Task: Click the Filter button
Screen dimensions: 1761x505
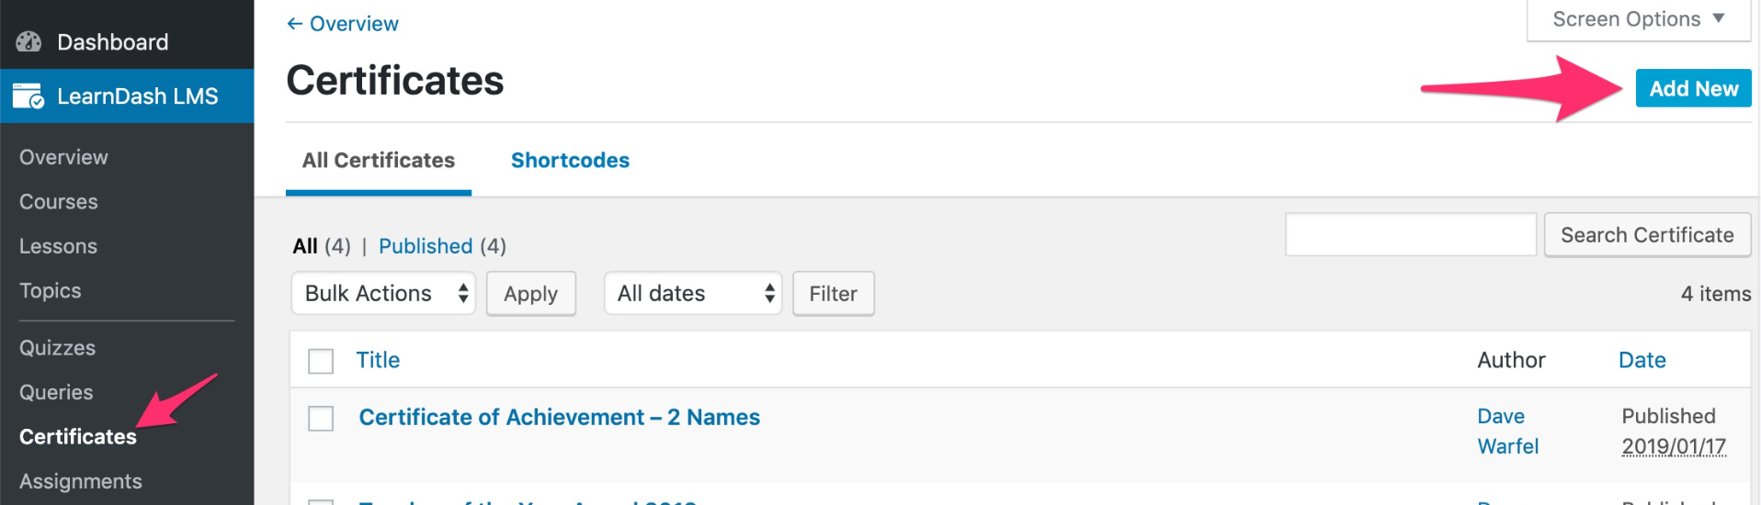Action: tap(833, 294)
